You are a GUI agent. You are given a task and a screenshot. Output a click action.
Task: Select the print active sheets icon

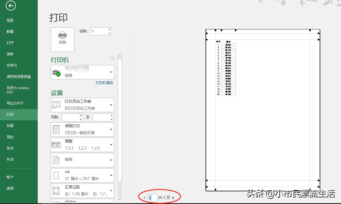pos(56,104)
